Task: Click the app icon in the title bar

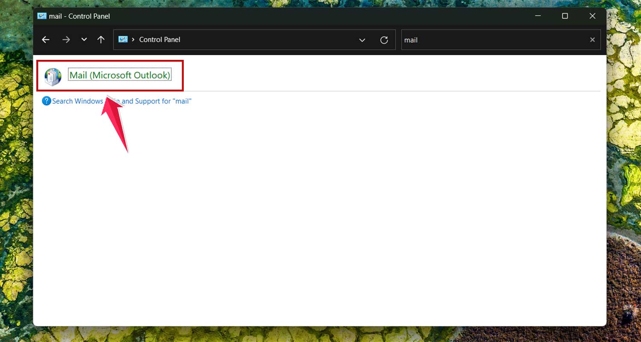Action: tap(42, 16)
